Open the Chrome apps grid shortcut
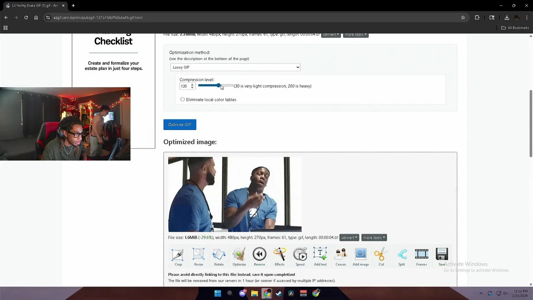Screen dimensions: 533x300 click(5, 28)
